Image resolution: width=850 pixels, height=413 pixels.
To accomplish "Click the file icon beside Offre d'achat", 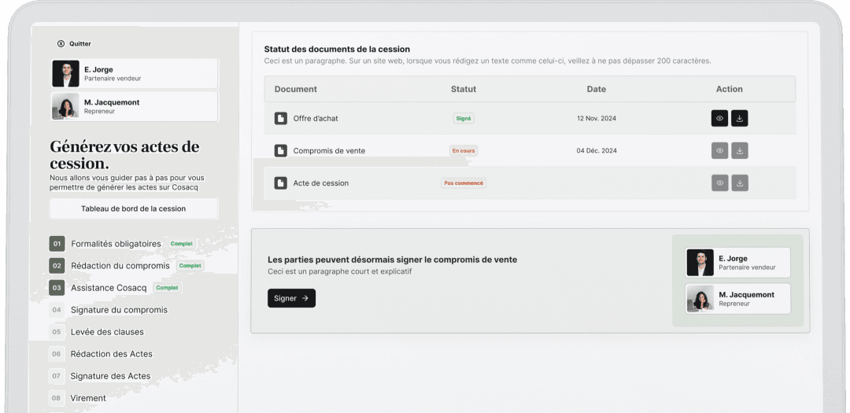I will tap(280, 118).
